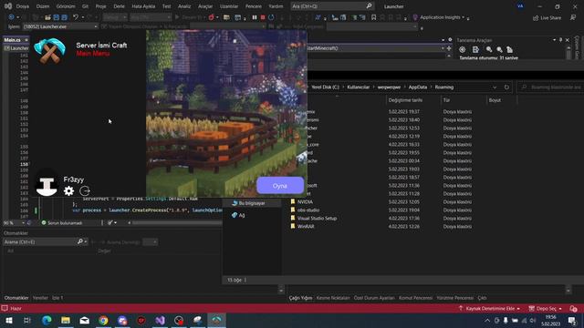The width and height of the screenshot is (584, 328).
Task: Open the Launcher class navigation dropdown
Action: coord(17,48)
